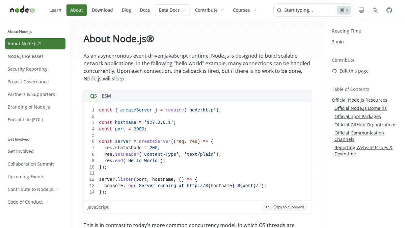Click the Table of Contents heading
The width and height of the screenshot is (405, 228).
350,89
